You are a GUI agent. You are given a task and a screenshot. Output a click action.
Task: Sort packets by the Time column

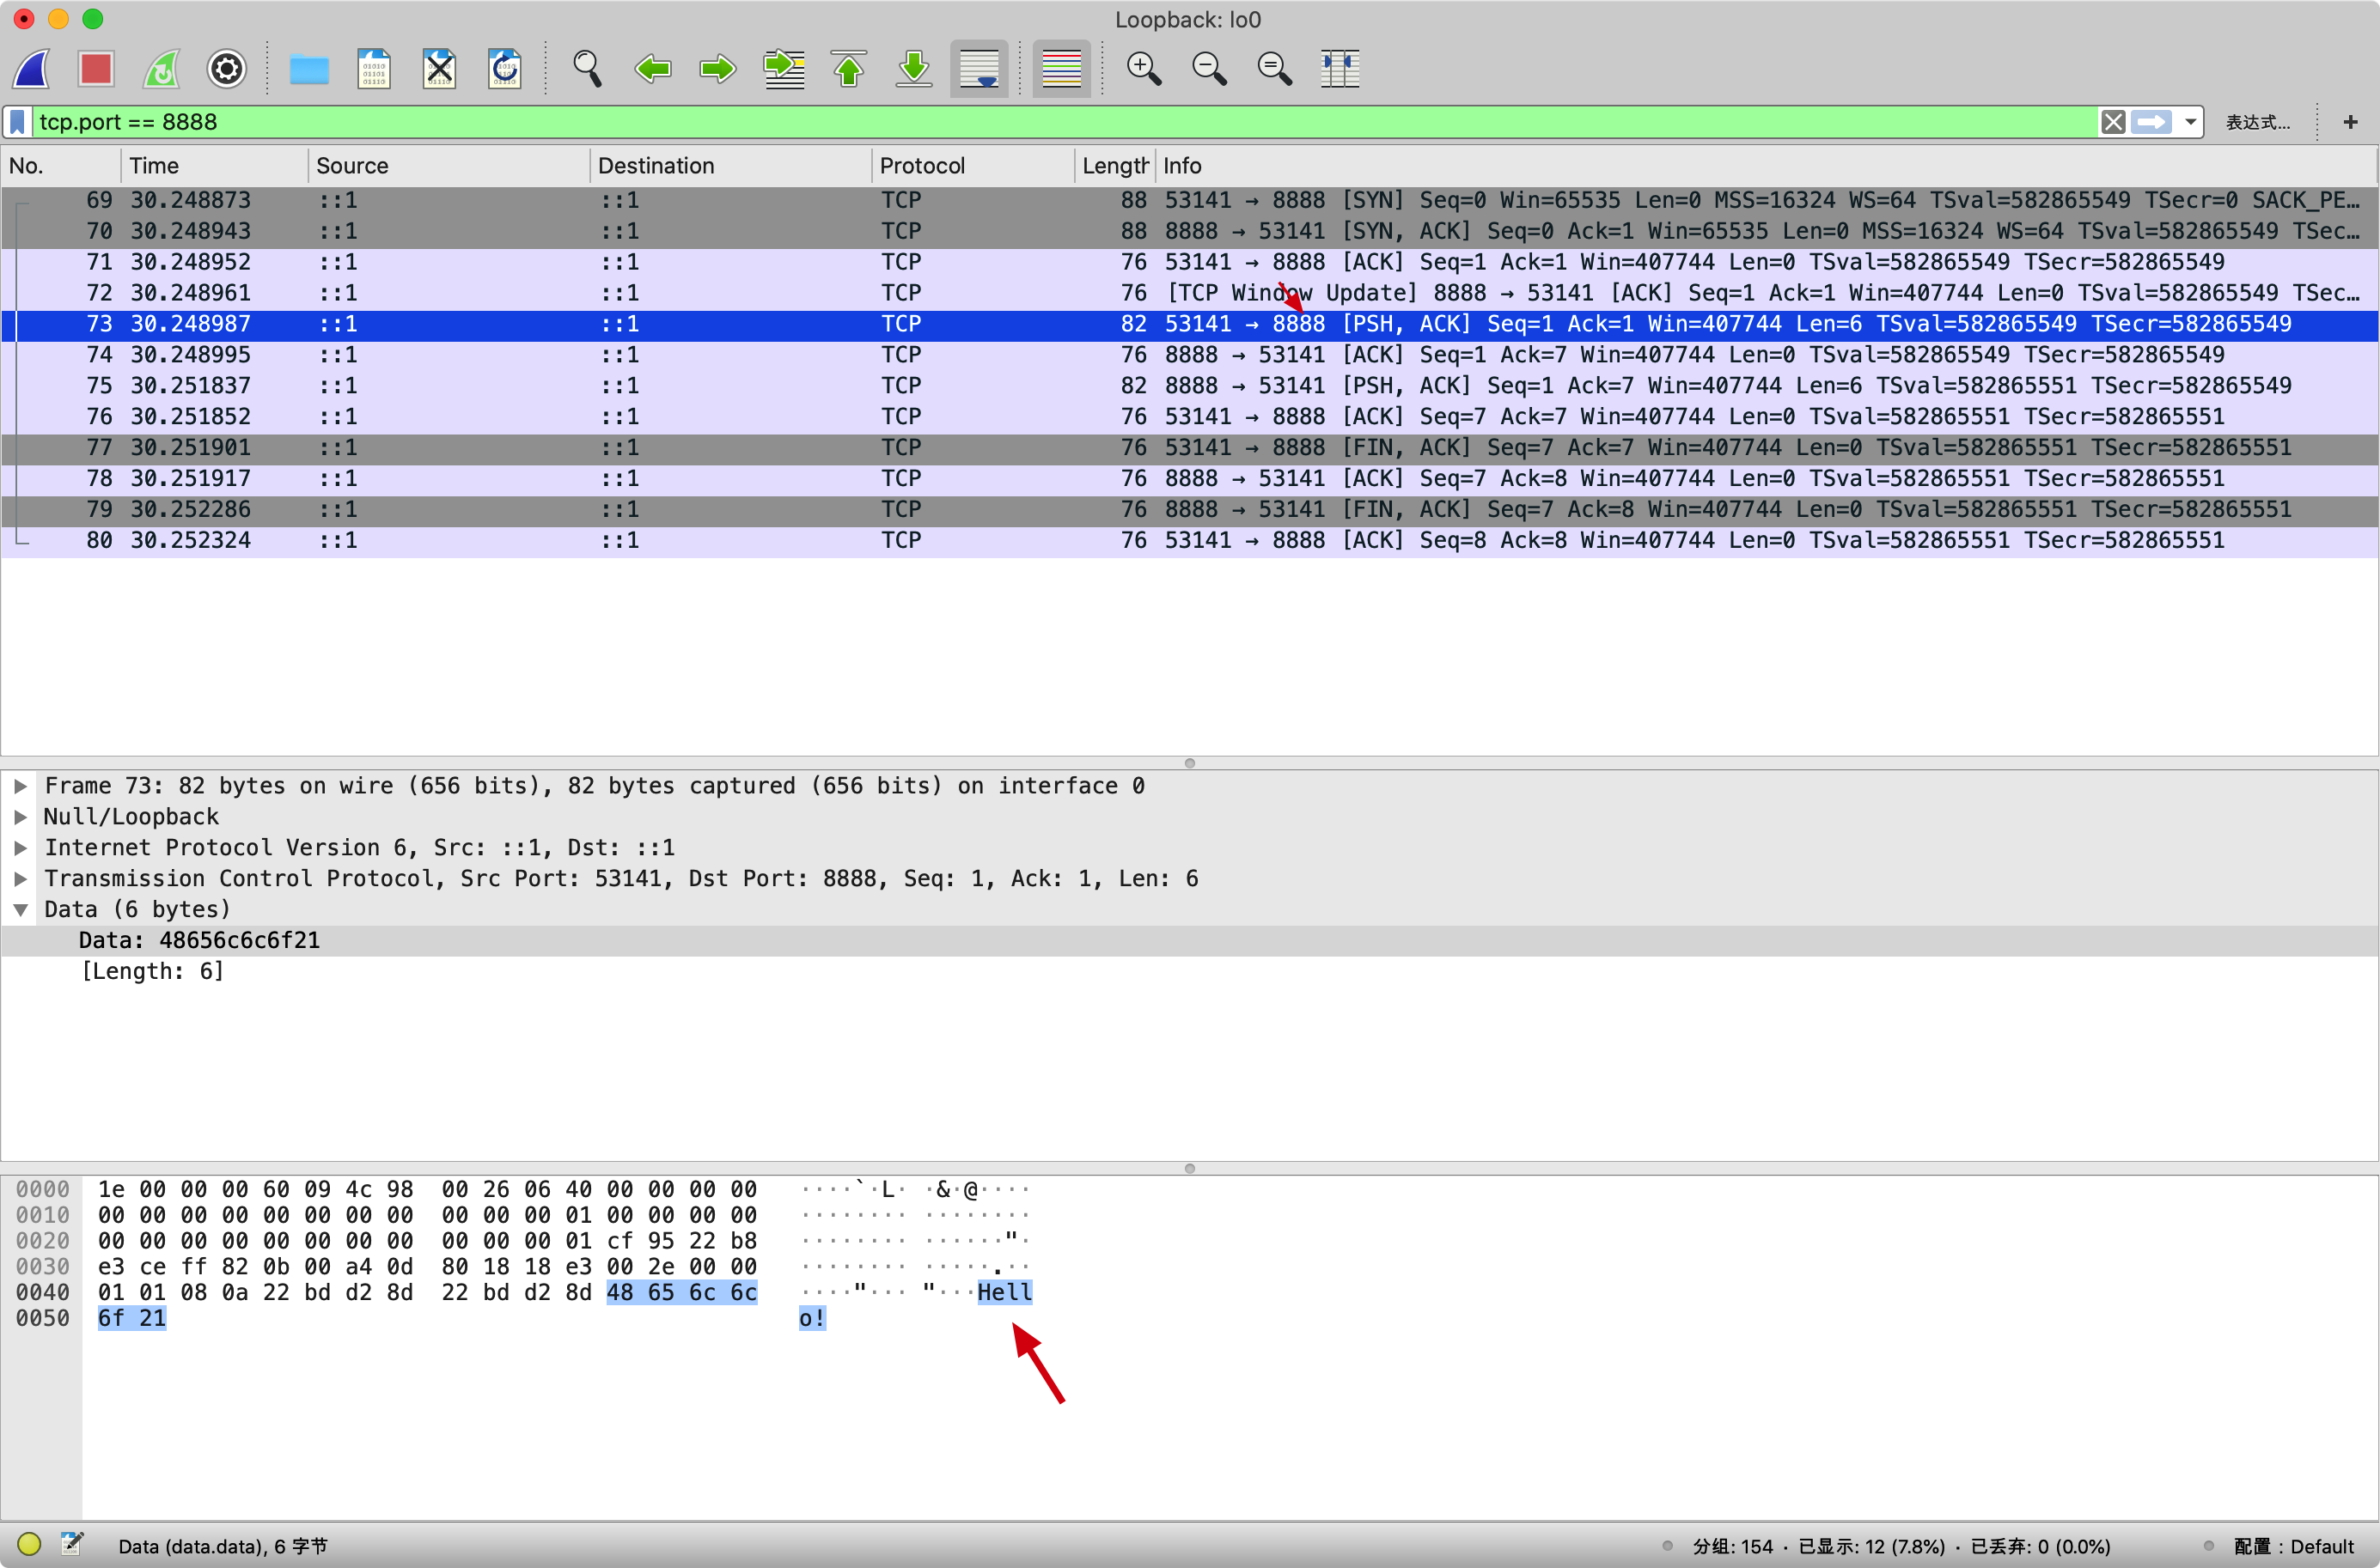[154, 166]
